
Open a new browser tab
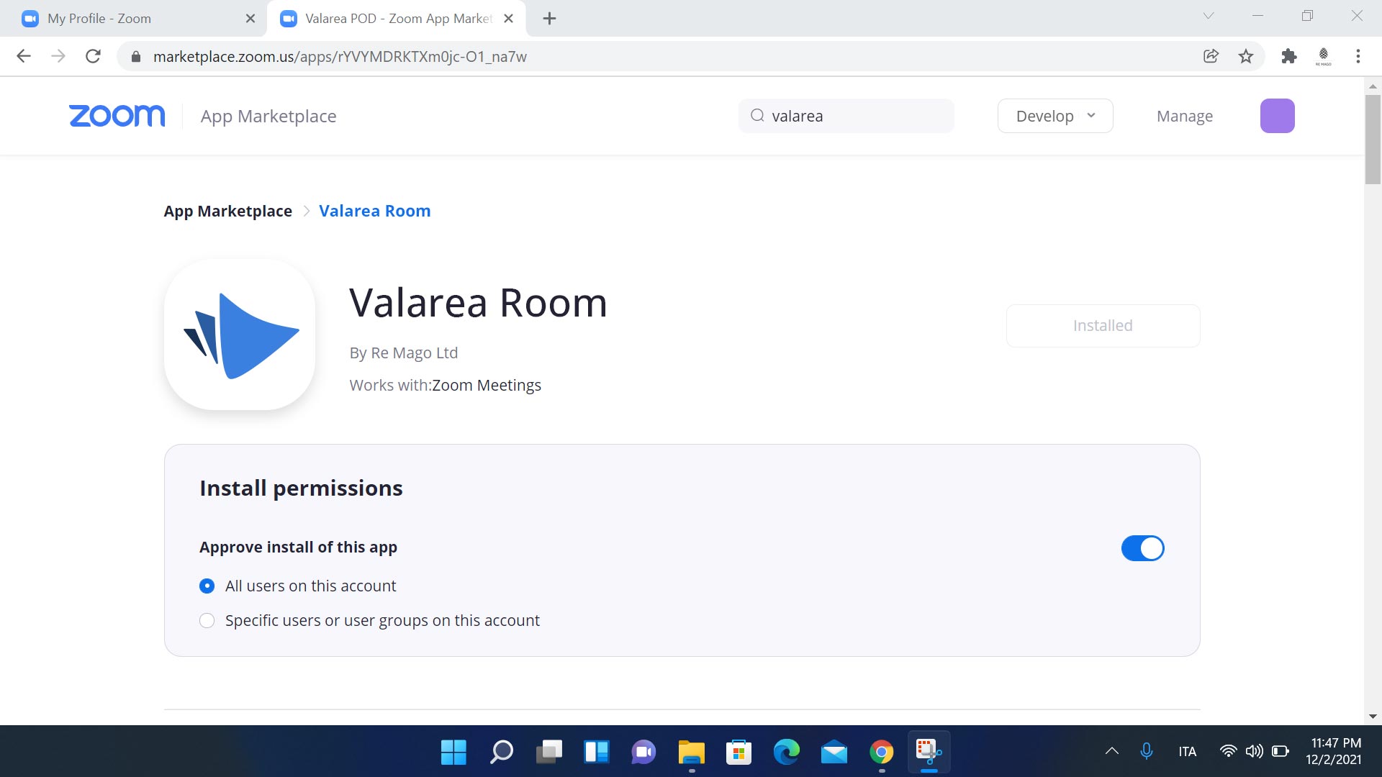(x=549, y=19)
